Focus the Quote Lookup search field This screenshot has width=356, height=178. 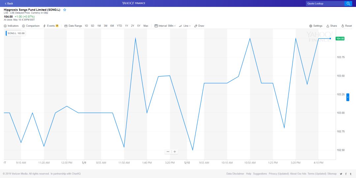click(324, 4)
